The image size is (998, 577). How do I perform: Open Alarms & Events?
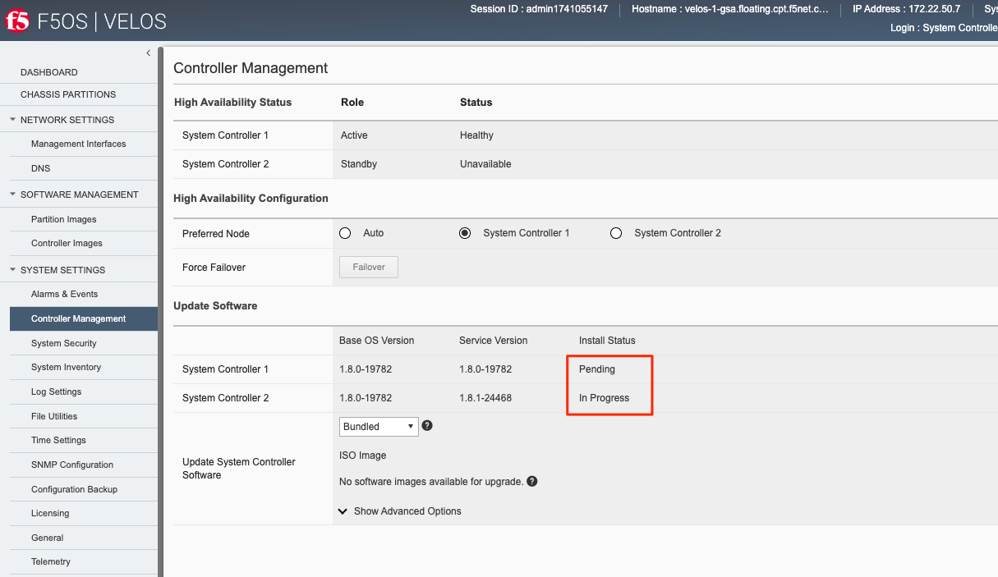pyautogui.click(x=65, y=294)
